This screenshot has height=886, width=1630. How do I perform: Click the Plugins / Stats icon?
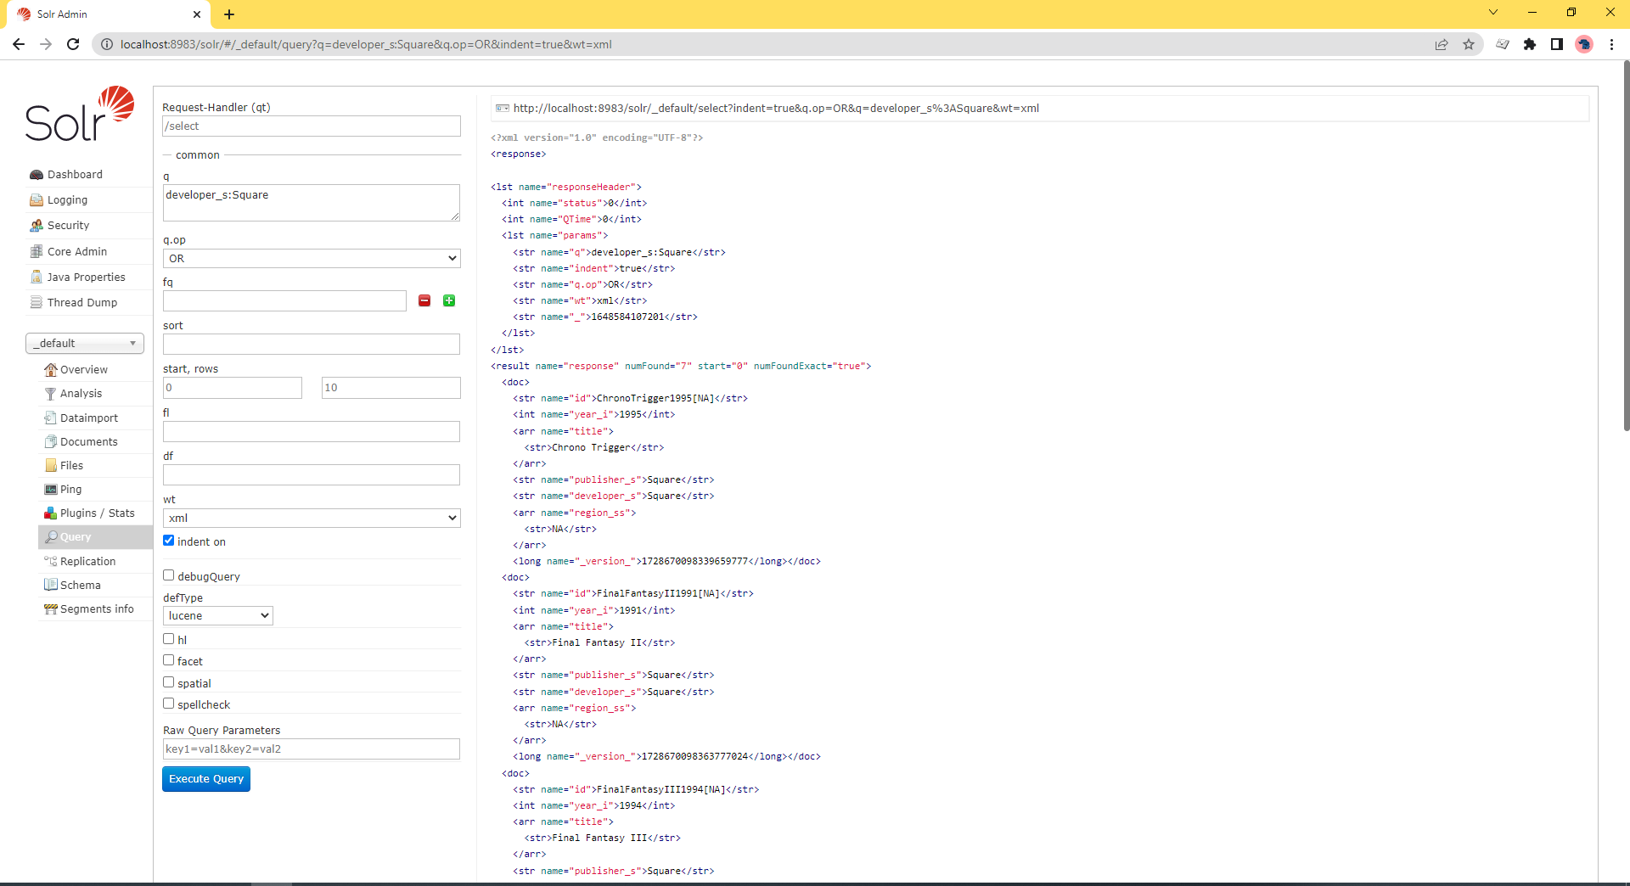[x=51, y=513]
